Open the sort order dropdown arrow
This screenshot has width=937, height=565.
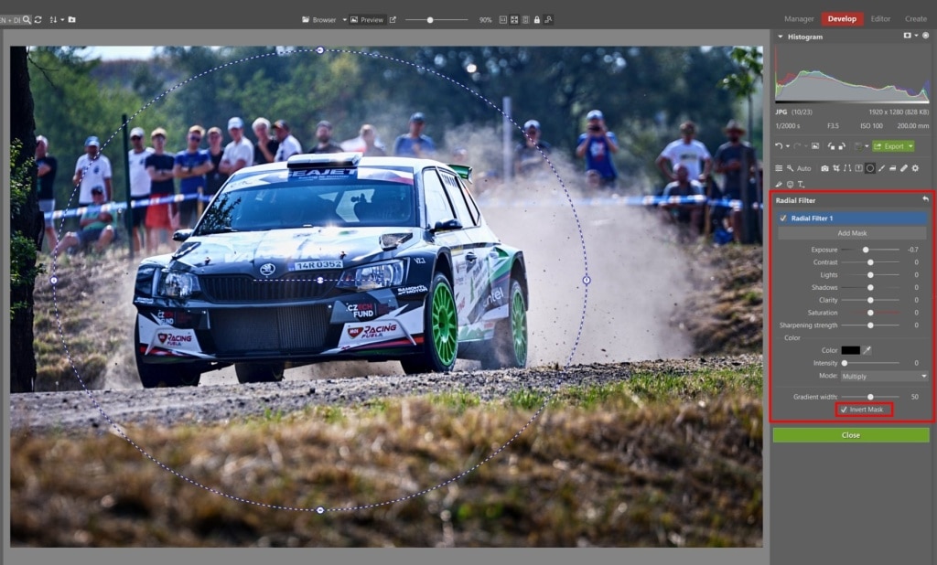(x=61, y=20)
